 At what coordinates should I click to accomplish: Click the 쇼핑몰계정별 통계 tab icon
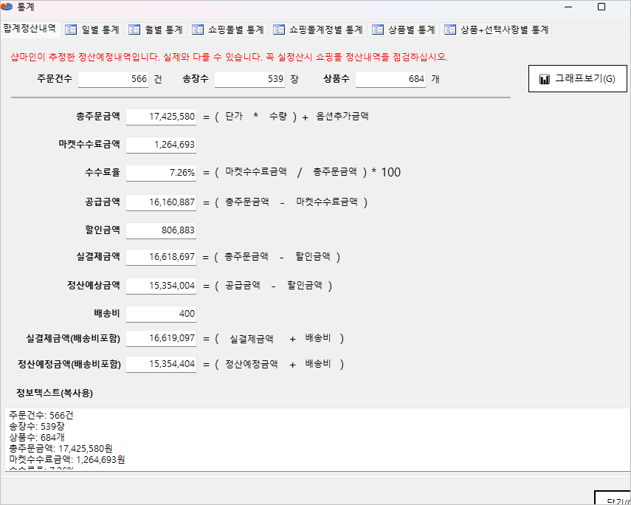[x=279, y=30]
